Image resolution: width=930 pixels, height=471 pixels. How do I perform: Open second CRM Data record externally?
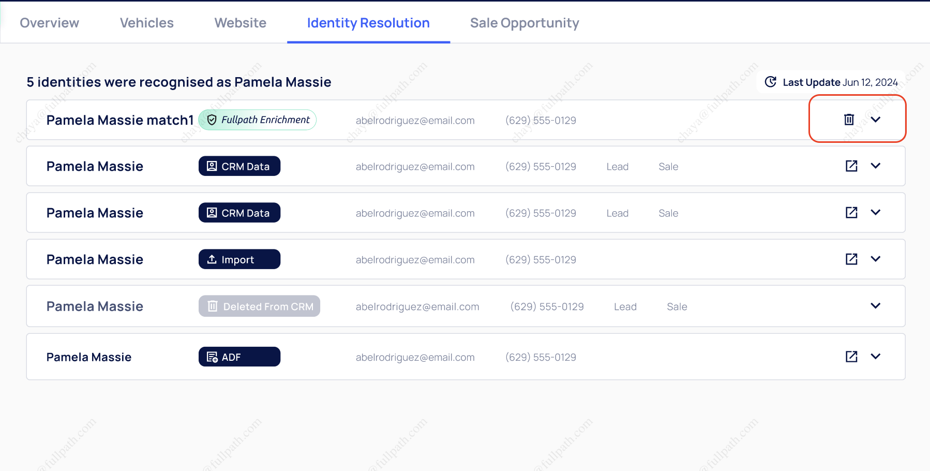pos(851,213)
